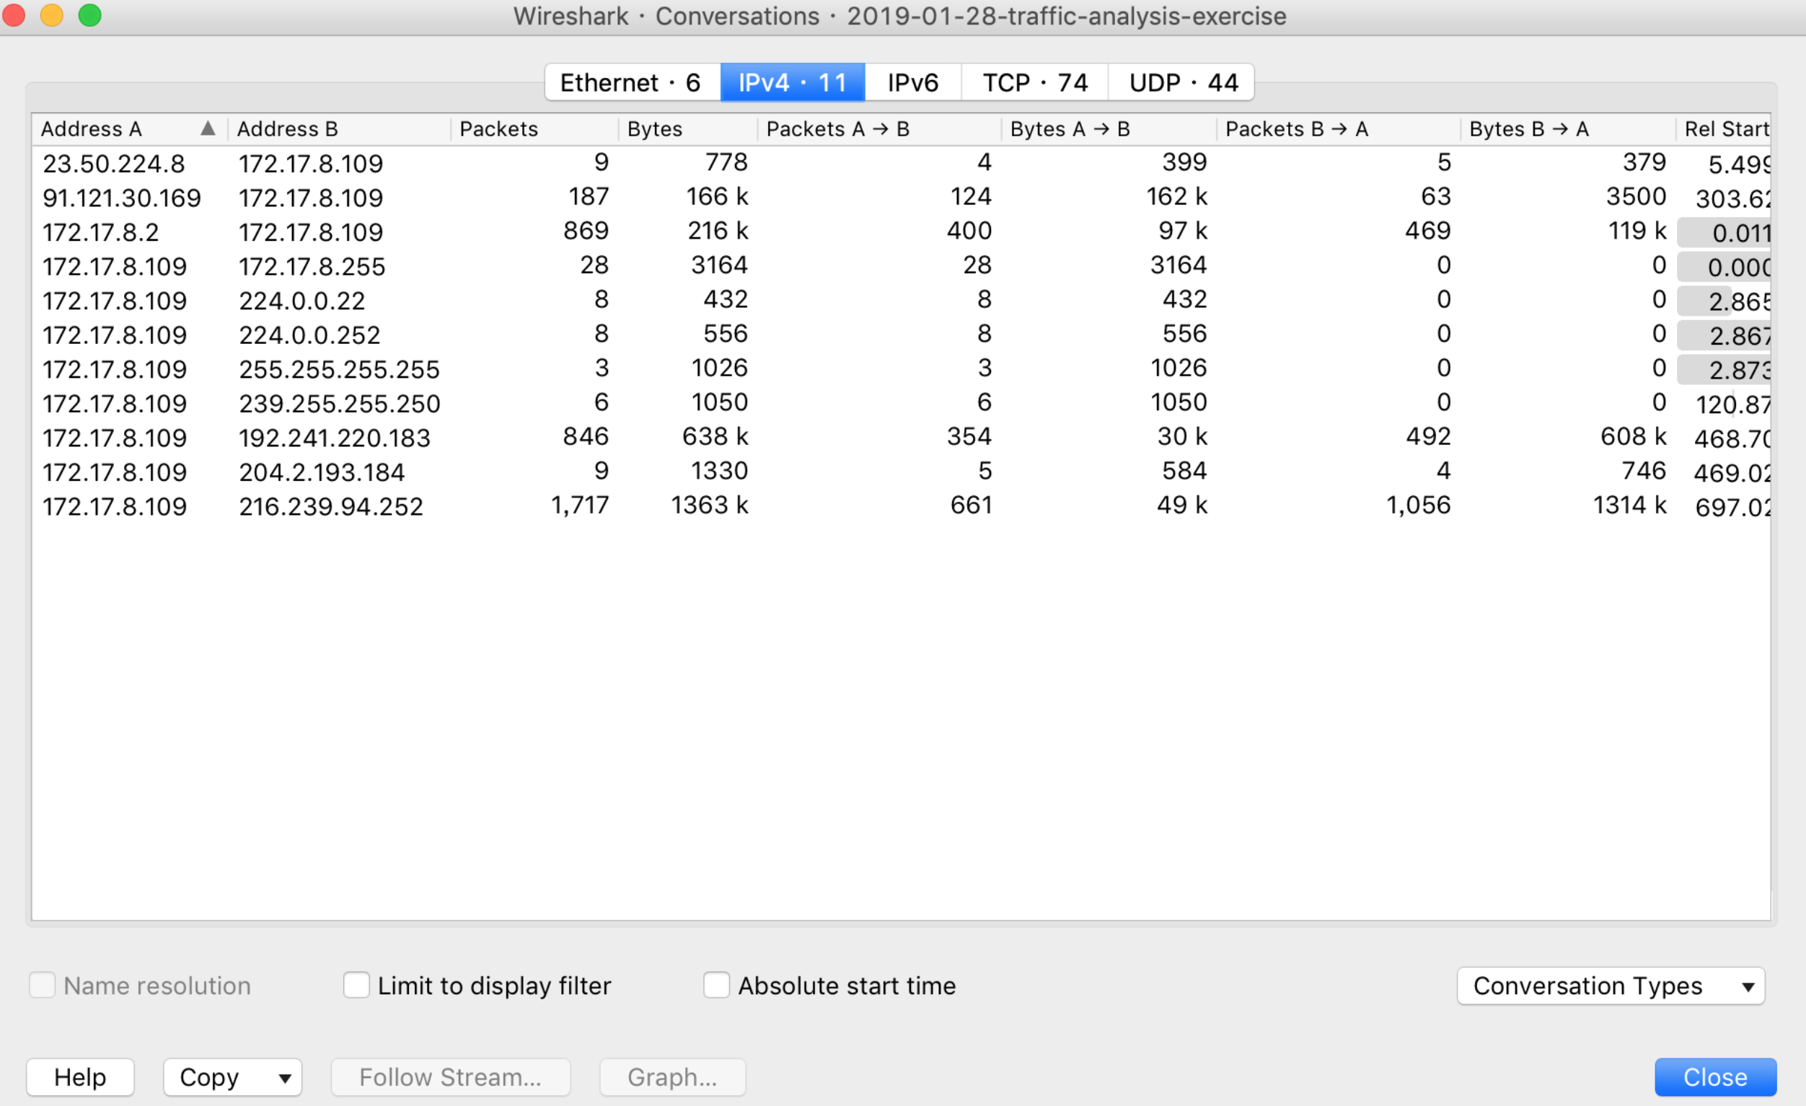The height and width of the screenshot is (1106, 1806).
Task: Click the yellow minimize window button
Action: point(52,15)
